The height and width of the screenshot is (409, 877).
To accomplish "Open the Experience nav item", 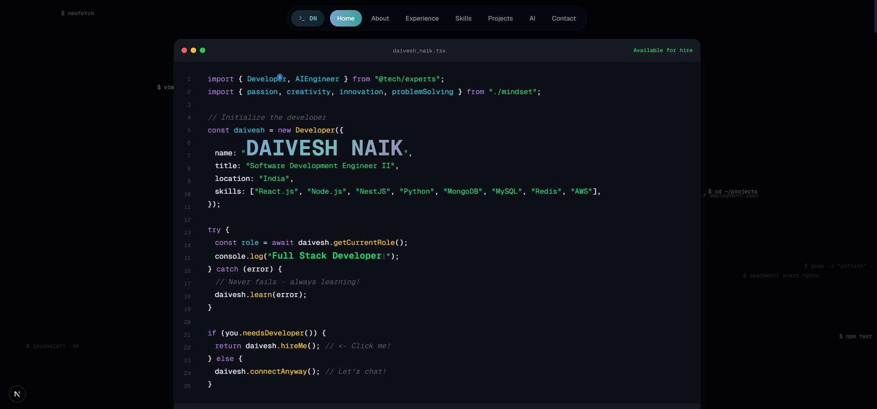I will (x=422, y=18).
